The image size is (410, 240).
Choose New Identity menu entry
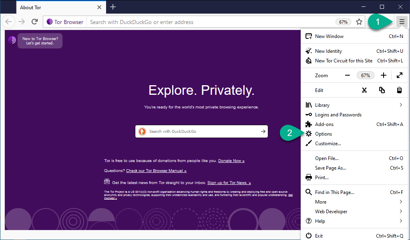[354, 51]
